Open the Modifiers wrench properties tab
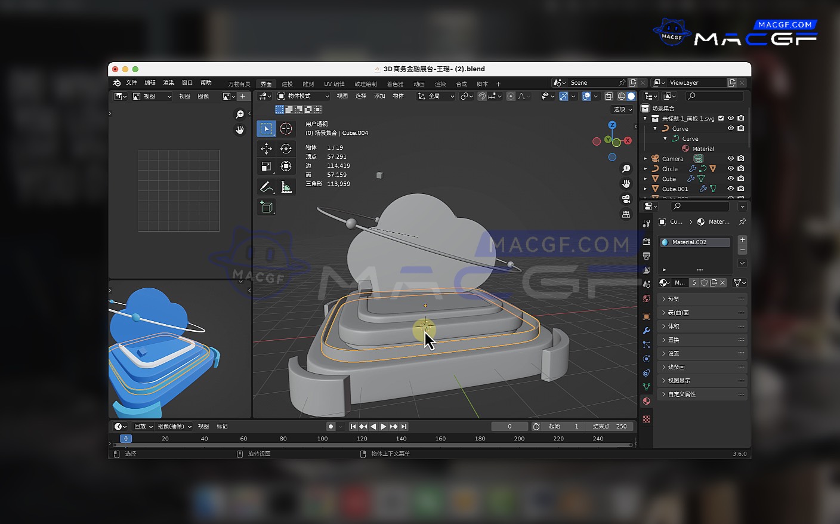Screen dimensions: 840x524 (646, 330)
